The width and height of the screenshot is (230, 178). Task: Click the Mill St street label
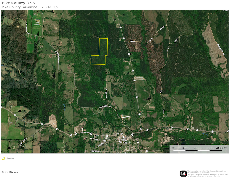tap(120, 133)
